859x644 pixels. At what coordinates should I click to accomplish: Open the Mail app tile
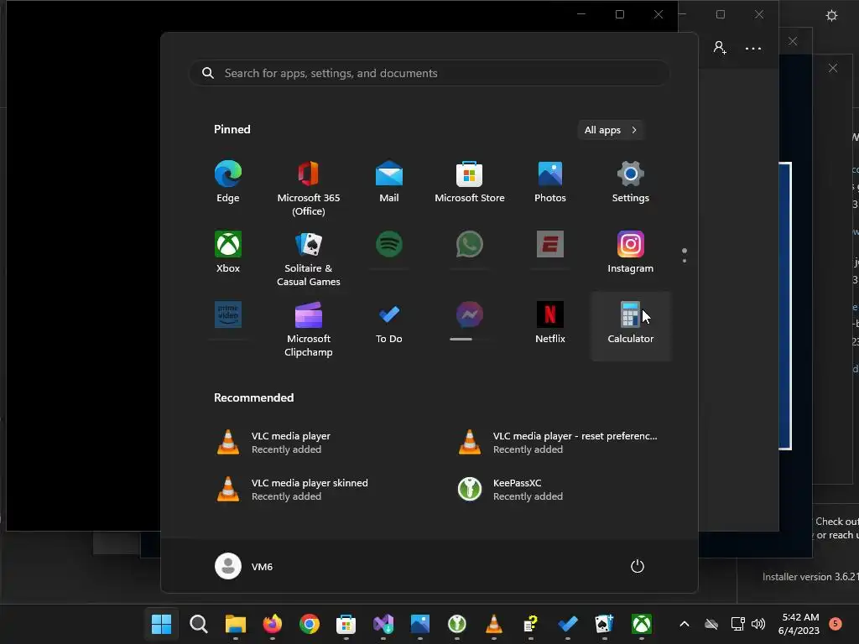pyautogui.click(x=389, y=182)
